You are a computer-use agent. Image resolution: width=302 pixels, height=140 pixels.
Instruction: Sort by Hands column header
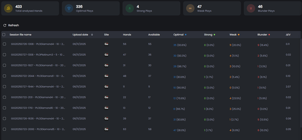pyautogui.click(x=127, y=35)
